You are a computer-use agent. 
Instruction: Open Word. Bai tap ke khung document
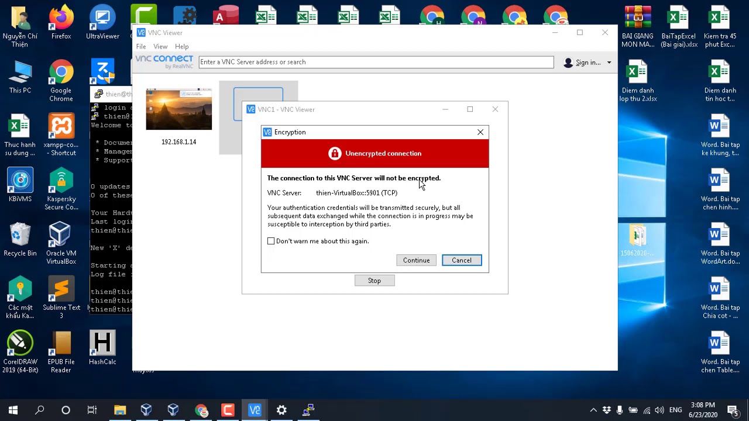[x=720, y=136]
